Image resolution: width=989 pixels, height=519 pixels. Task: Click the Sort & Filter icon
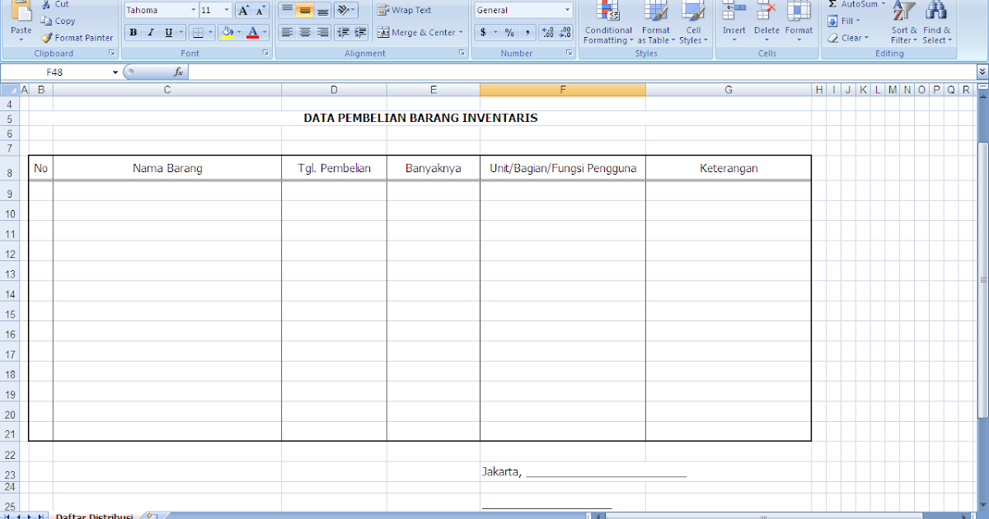pyautogui.click(x=903, y=22)
